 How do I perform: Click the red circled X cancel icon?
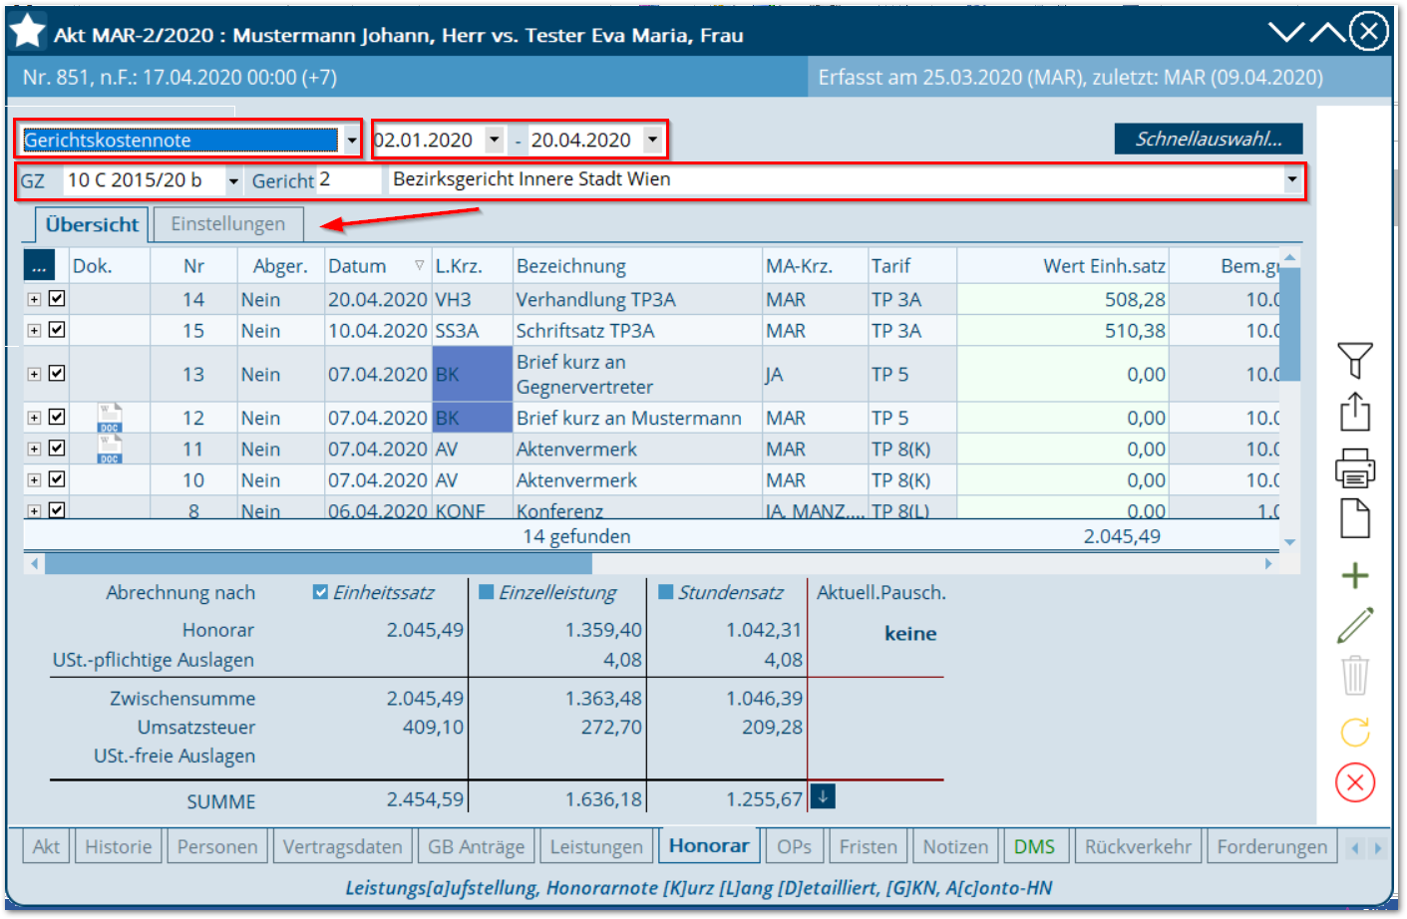(1354, 782)
